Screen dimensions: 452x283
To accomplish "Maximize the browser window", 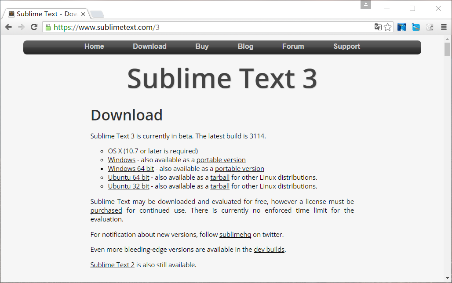I will 412,8.
